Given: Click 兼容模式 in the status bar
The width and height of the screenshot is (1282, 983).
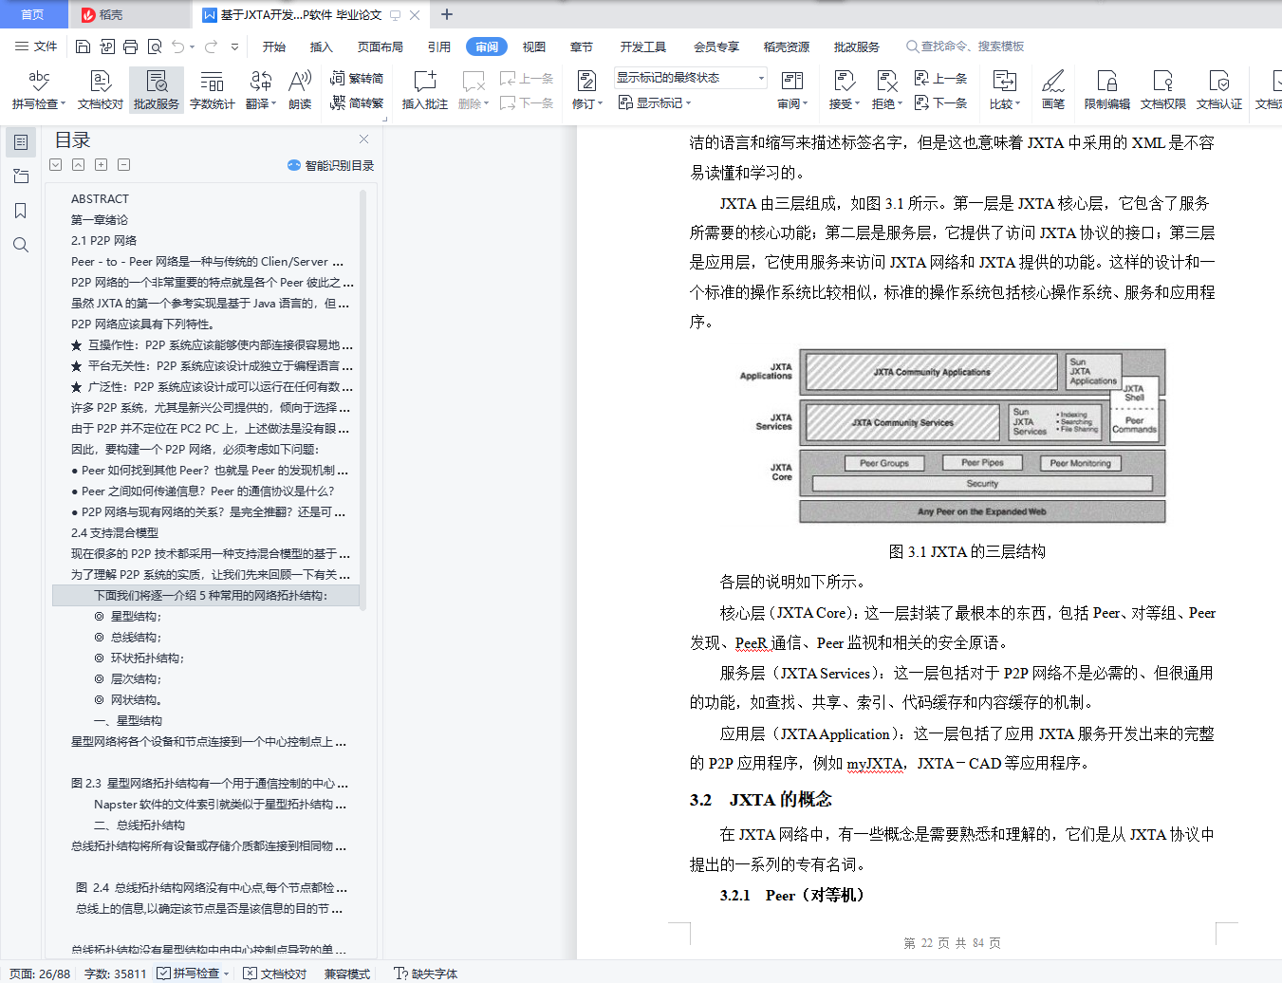Looking at the screenshot, I should coord(347,974).
